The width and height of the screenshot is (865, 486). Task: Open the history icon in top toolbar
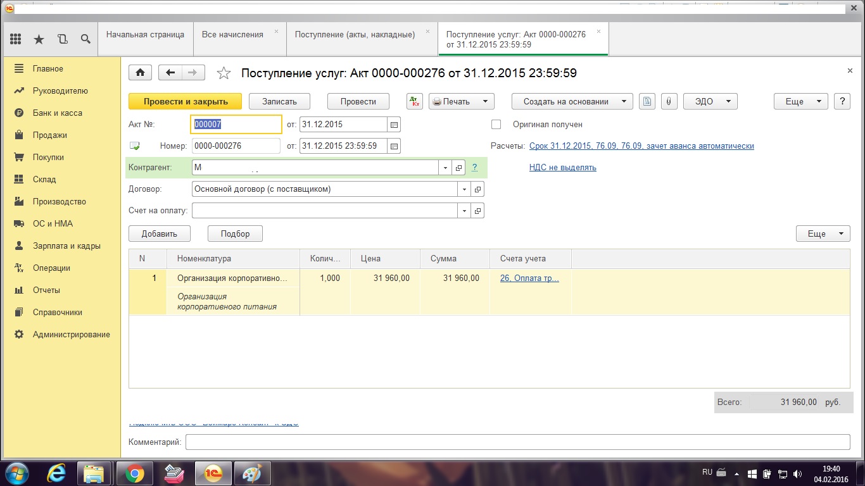point(62,39)
